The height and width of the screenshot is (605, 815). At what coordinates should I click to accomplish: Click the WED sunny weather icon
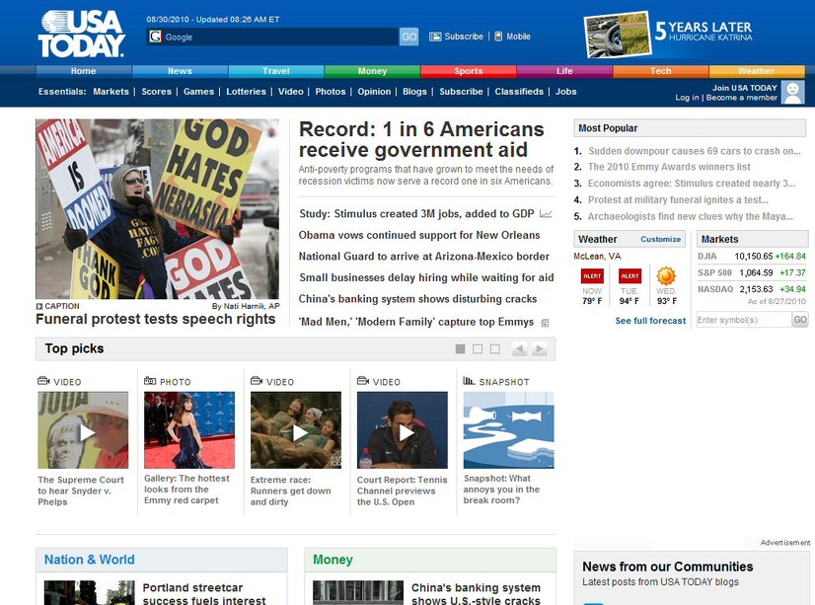pos(666,276)
